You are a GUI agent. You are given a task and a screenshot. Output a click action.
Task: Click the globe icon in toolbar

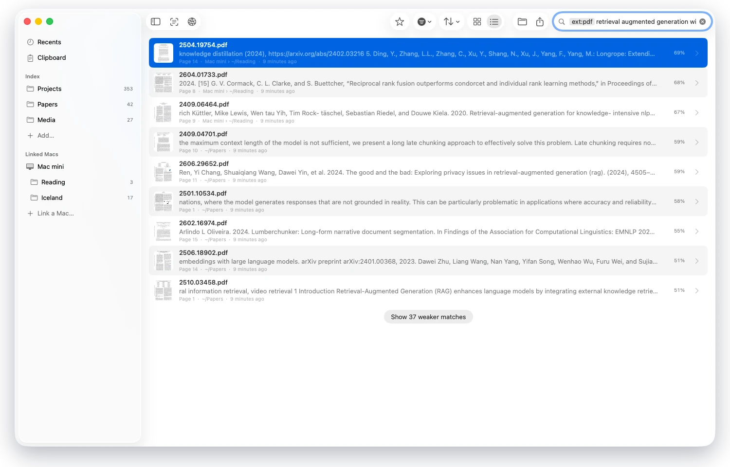coord(192,21)
